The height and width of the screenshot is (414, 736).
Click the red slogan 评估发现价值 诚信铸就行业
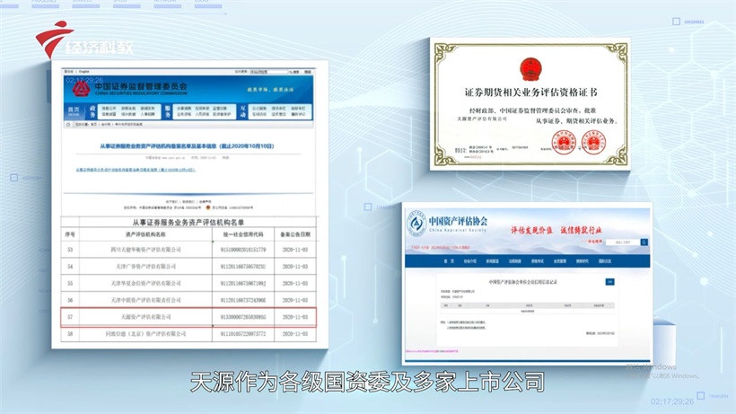[x=556, y=231]
